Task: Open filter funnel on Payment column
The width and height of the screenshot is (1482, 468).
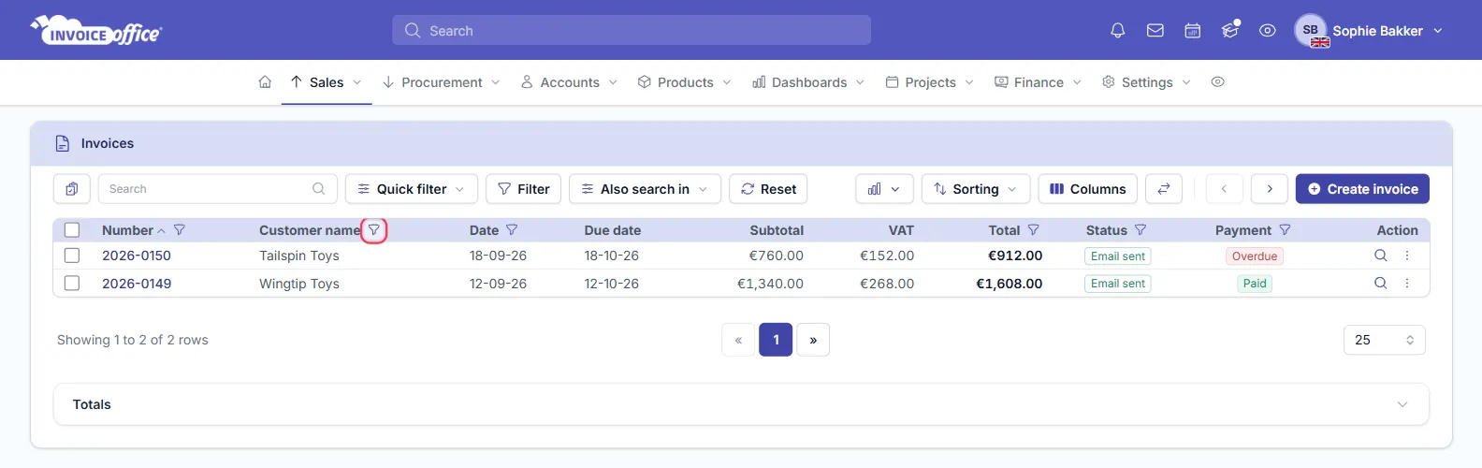Action: pyautogui.click(x=1285, y=230)
